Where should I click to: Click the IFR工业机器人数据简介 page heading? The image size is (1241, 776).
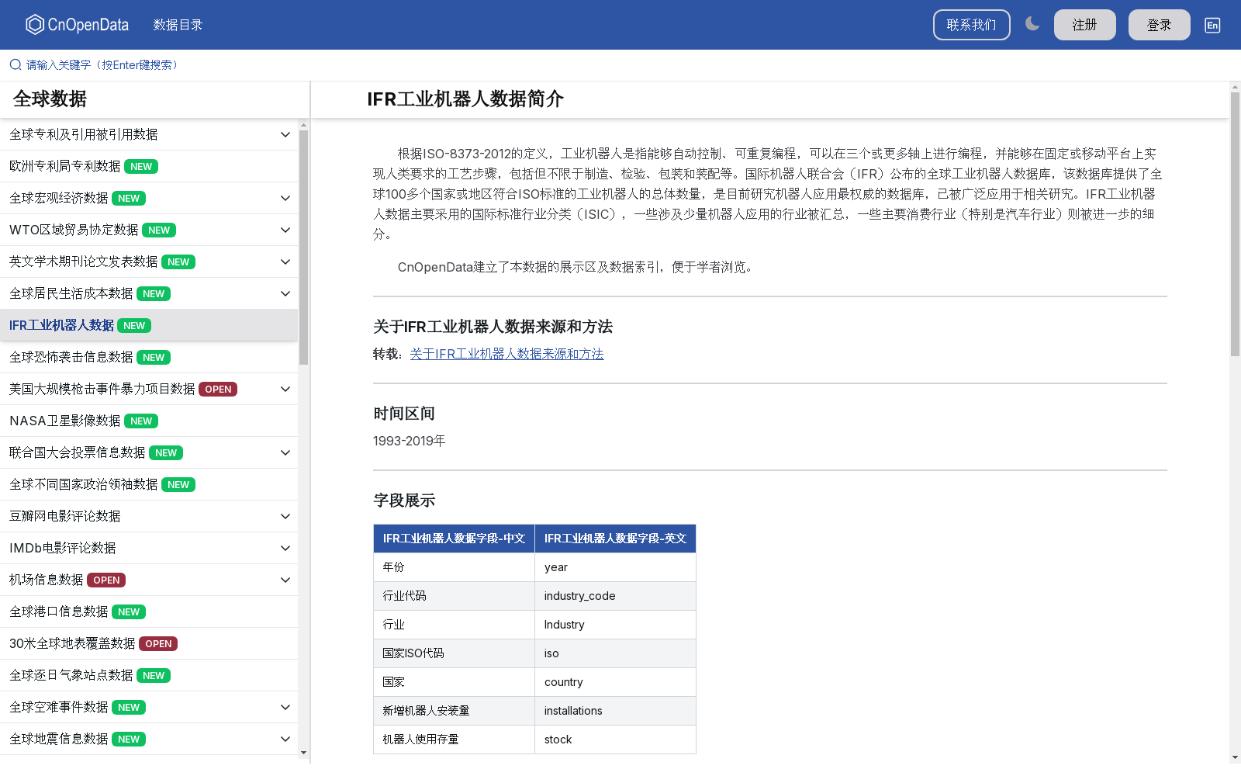465,99
